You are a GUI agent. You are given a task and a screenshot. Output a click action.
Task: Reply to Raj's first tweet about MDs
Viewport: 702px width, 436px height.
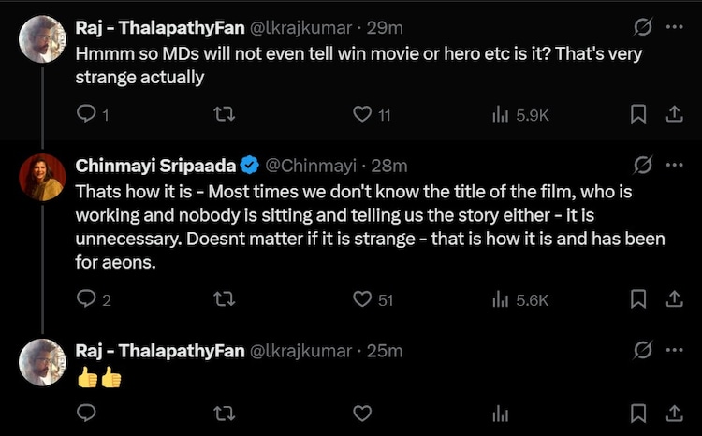[86, 114]
